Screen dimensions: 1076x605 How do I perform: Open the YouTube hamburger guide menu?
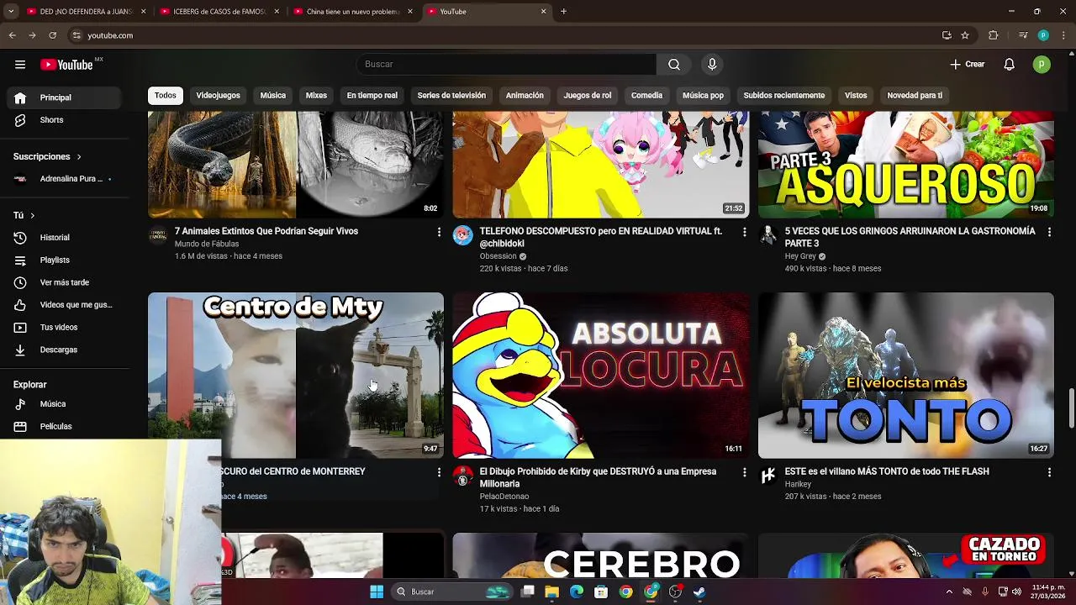pos(20,65)
